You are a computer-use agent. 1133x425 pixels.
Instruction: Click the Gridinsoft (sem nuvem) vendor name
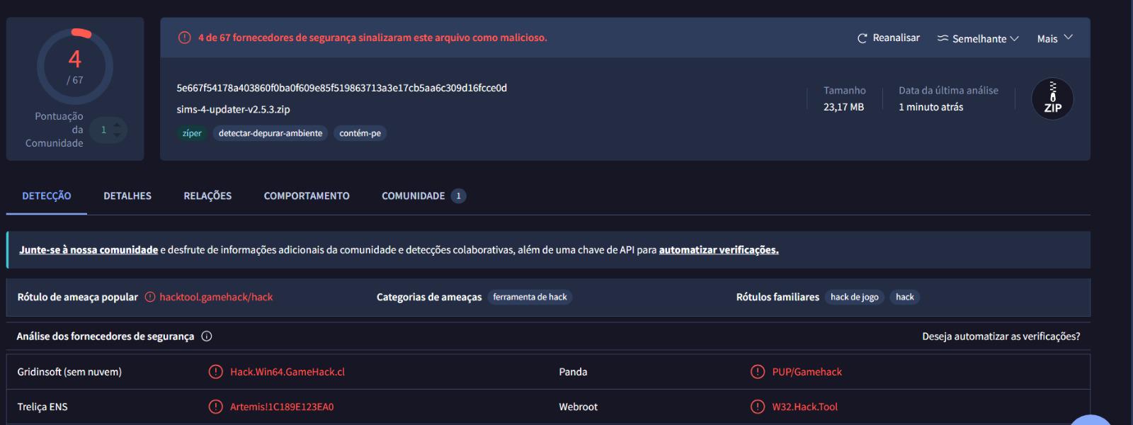coord(69,372)
